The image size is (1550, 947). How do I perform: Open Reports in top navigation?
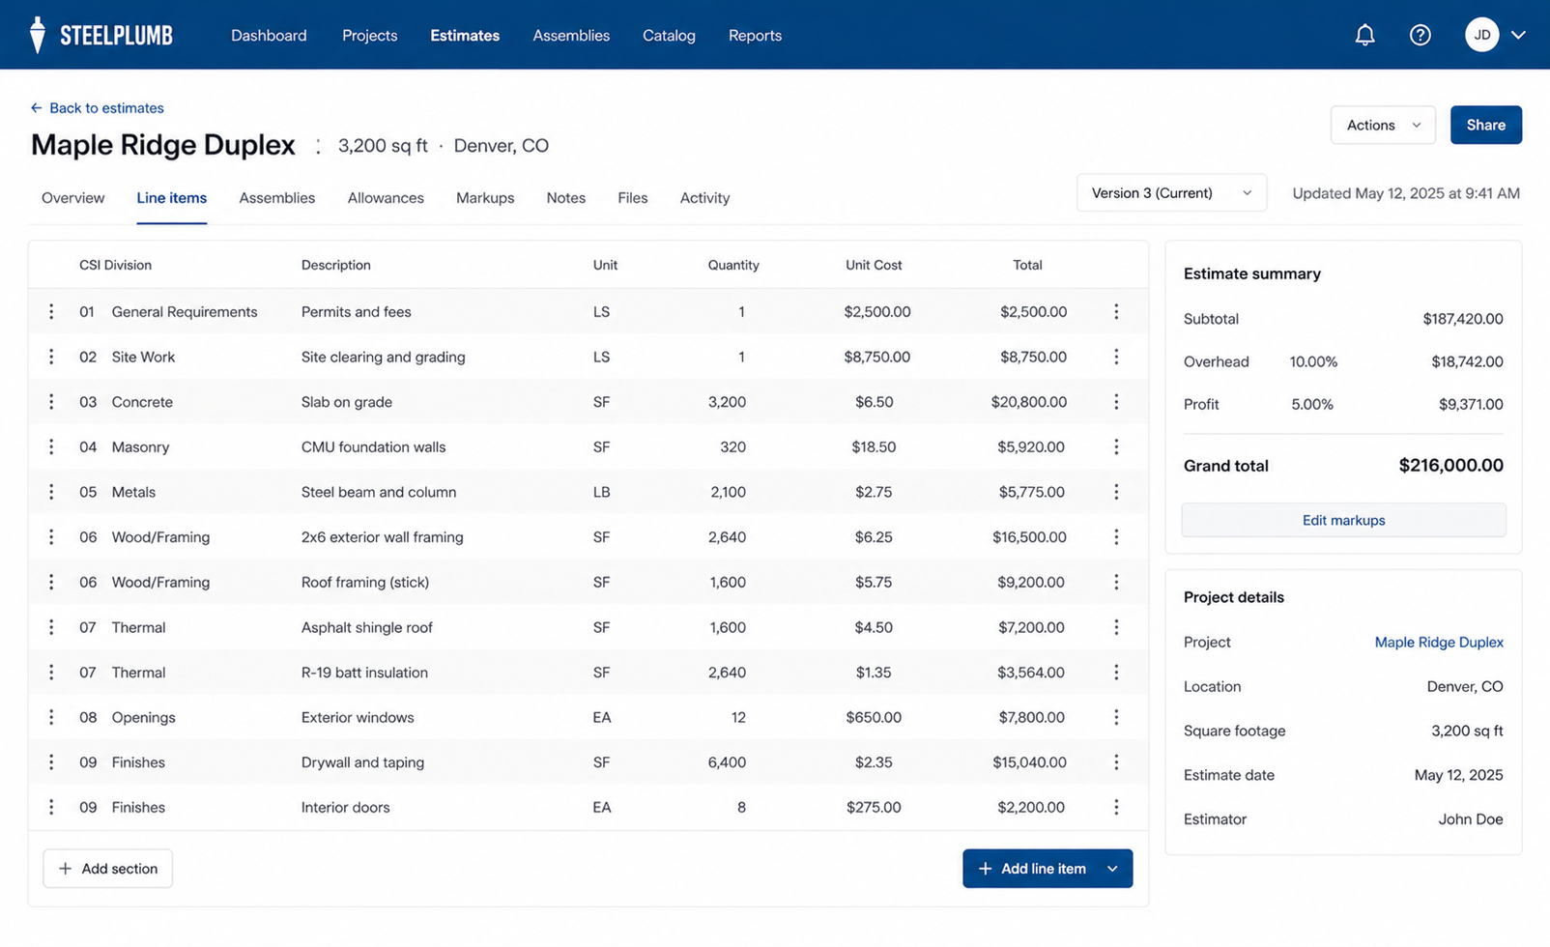pos(755,36)
